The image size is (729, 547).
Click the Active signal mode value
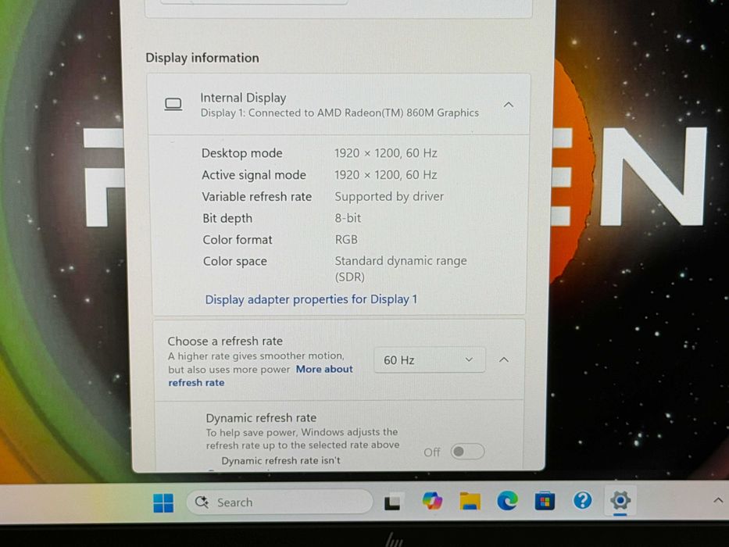(385, 175)
